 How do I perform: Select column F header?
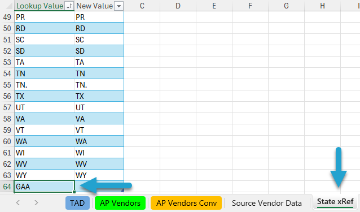pyautogui.click(x=250, y=6)
